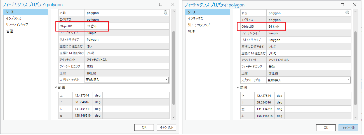The image size is (364, 135).
Task: Click scroll up arrow in right dialog
Action: 355,12
